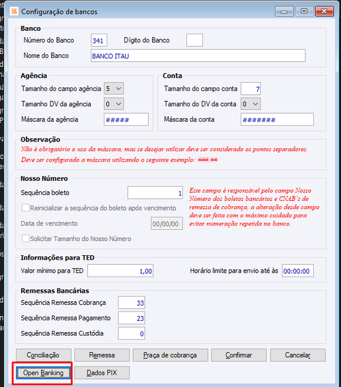Confirm with the Confirmar button
Screen dimensions: 341x387
[x=239, y=355]
